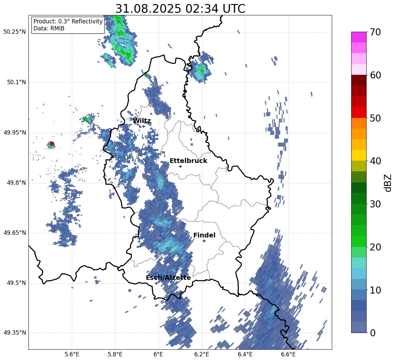Click the small green echo northeast of radar marker
Screen dimensions: 396x361
point(86,119)
